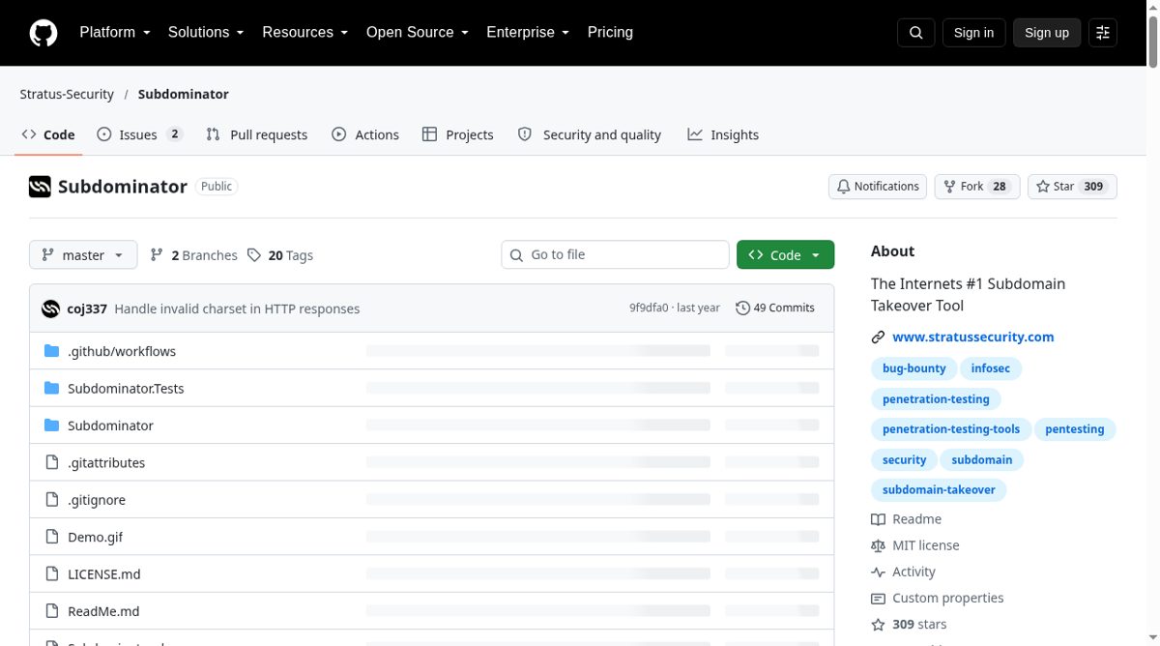Switch to the Actions tab
The width and height of the screenshot is (1160, 646).
click(x=365, y=134)
